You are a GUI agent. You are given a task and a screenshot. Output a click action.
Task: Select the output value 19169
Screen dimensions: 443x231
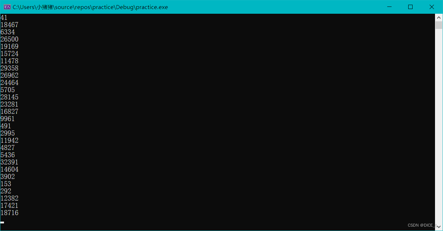click(x=9, y=47)
